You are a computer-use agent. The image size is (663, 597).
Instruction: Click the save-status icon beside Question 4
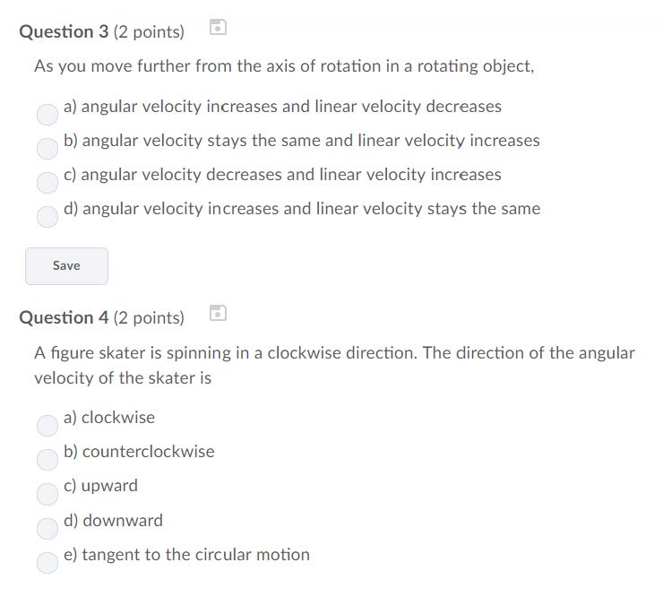pyautogui.click(x=217, y=313)
